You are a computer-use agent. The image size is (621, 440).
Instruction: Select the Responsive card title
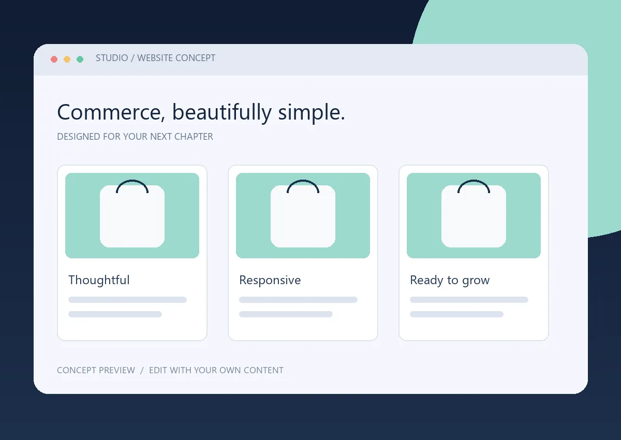pyautogui.click(x=270, y=280)
